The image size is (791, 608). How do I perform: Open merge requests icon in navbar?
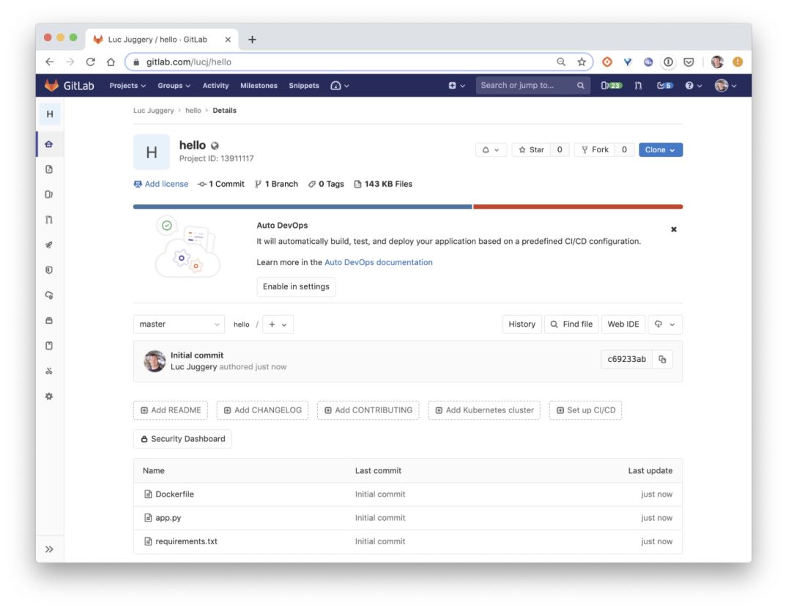coord(638,85)
